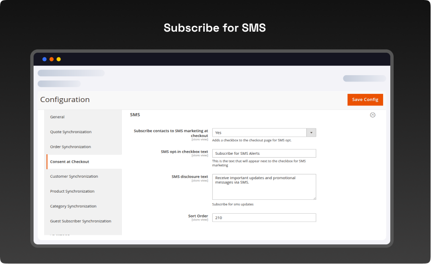Collapse the SMS section circle chevron icon

click(x=373, y=115)
